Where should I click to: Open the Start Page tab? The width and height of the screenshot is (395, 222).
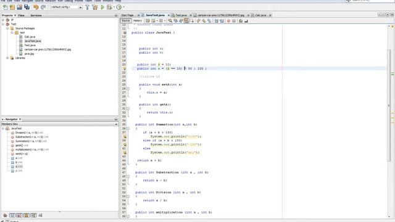tap(128, 15)
